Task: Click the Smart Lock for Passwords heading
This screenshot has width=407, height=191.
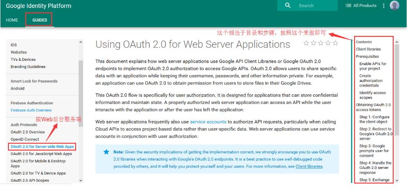Action: (x=34, y=81)
